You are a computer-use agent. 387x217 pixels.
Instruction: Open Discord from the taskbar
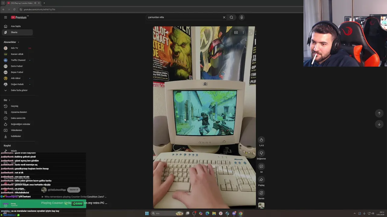(234, 213)
